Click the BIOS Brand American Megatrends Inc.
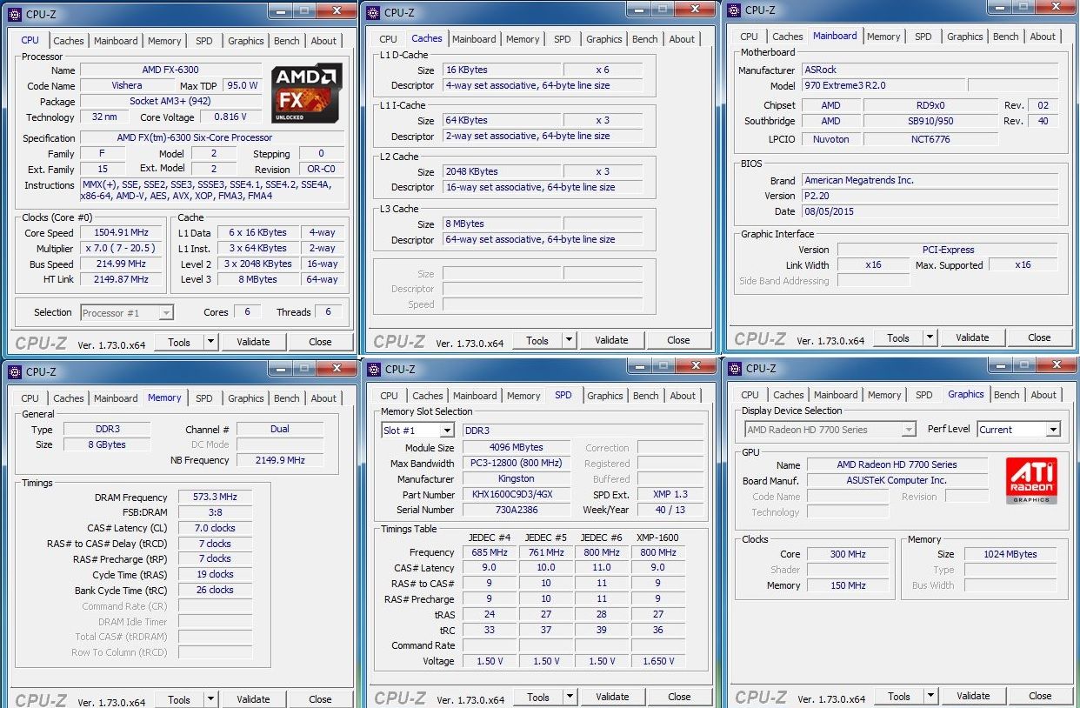The width and height of the screenshot is (1080, 708). pyautogui.click(x=930, y=180)
